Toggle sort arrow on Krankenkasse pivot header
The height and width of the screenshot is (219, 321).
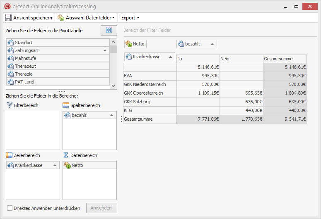[169, 57]
